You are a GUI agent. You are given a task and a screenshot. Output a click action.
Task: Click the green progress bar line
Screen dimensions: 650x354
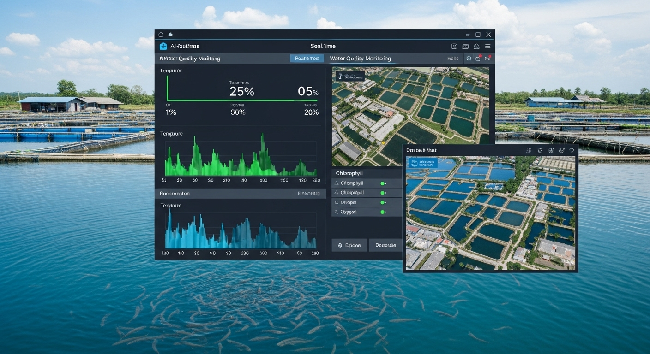[231, 100]
